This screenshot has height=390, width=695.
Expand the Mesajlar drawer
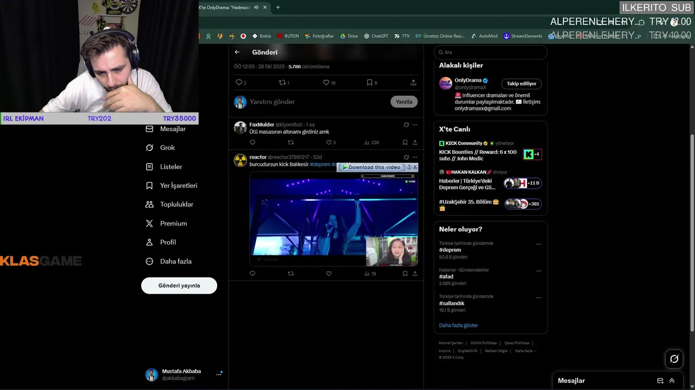pos(672,381)
